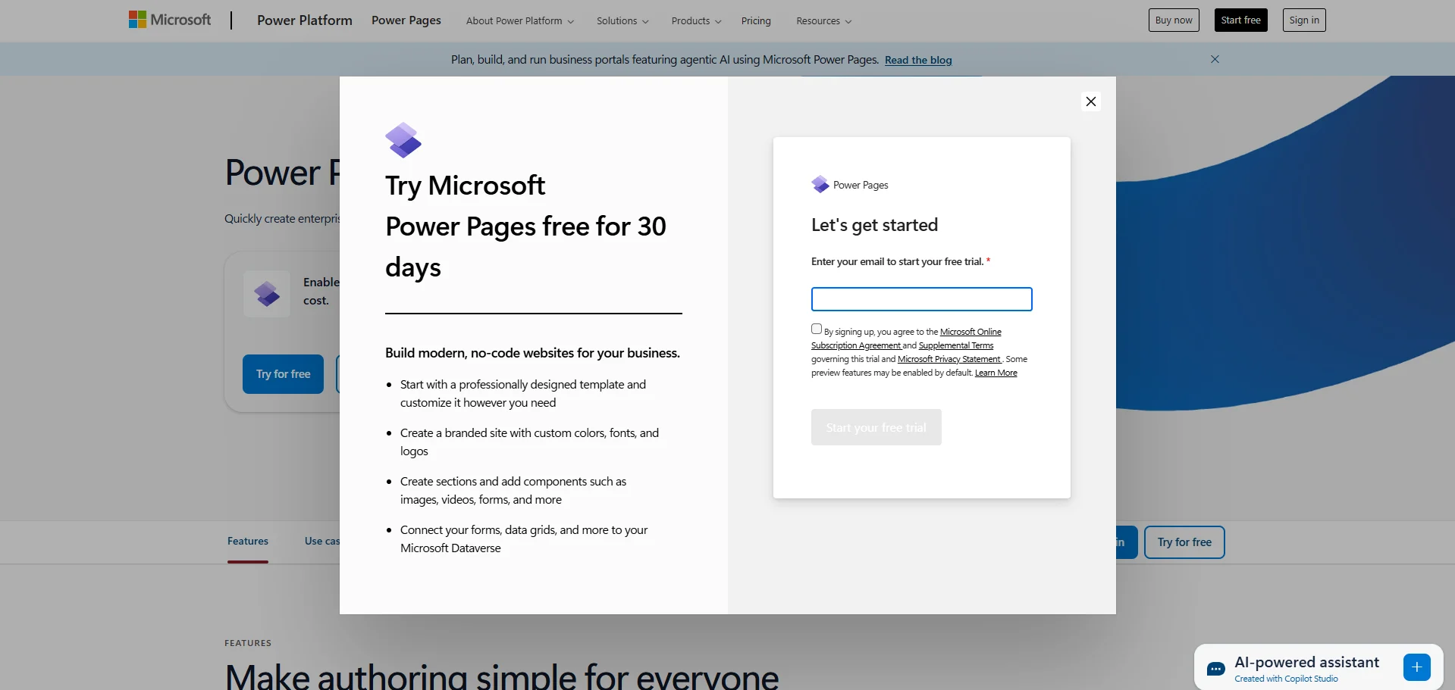Click the Learn More link

(996, 373)
